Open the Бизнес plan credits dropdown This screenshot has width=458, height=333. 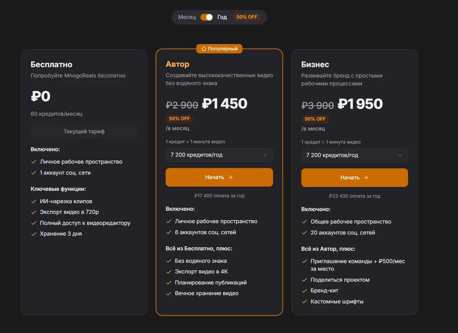(354, 155)
